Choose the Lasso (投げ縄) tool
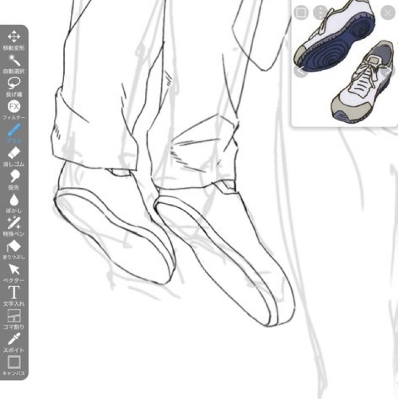This screenshot has width=398, height=399. coord(14,84)
